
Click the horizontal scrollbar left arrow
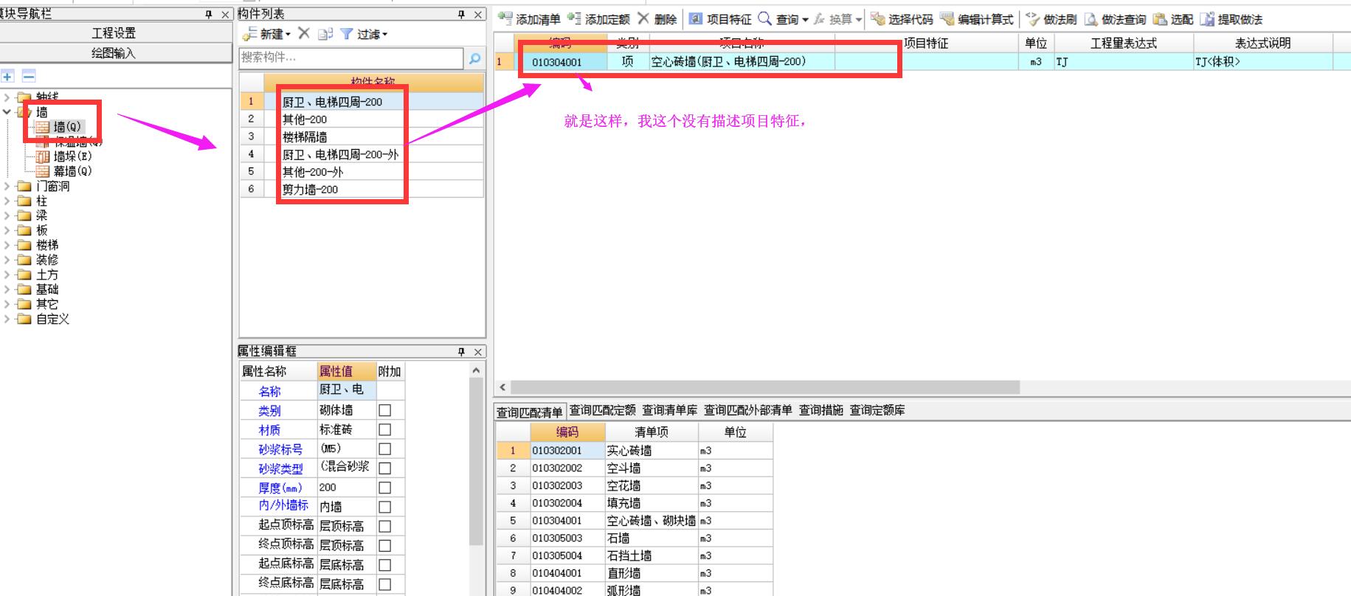click(x=502, y=387)
